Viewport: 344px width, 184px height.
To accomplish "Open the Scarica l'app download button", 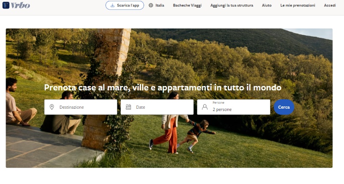I will click(x=125, y=6).
